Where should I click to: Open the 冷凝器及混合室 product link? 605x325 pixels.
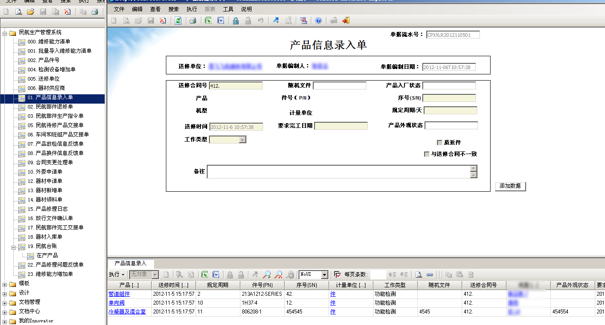(127, 312)
